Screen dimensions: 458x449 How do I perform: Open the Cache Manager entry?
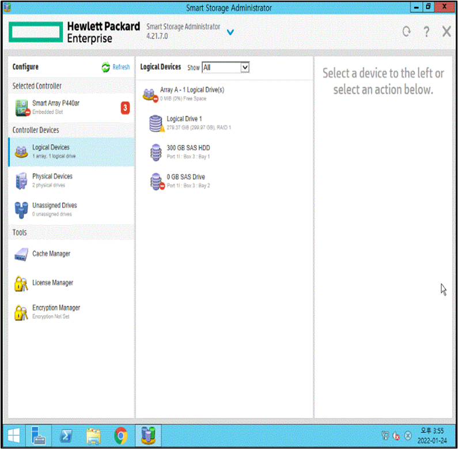coord(71,254)
